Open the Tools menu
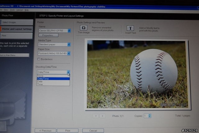 tap(12, 10)
